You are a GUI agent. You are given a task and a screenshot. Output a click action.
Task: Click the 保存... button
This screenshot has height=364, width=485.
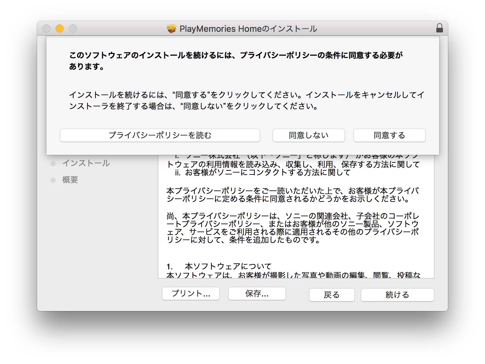[257, 294]
